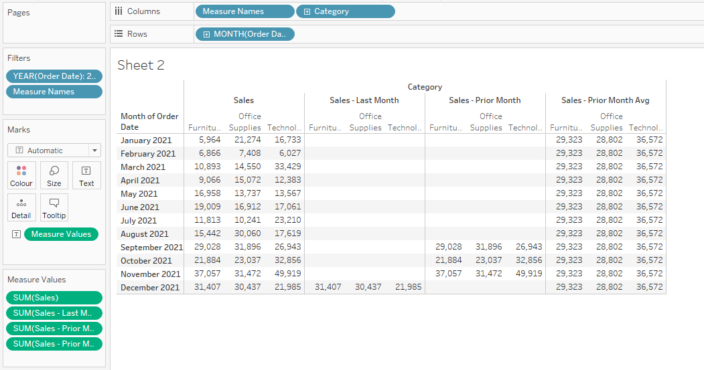704x370 pixels.
Task: Expand the MONTH(Order Date) pill hierarchy
Action: (x=206, y=34)
